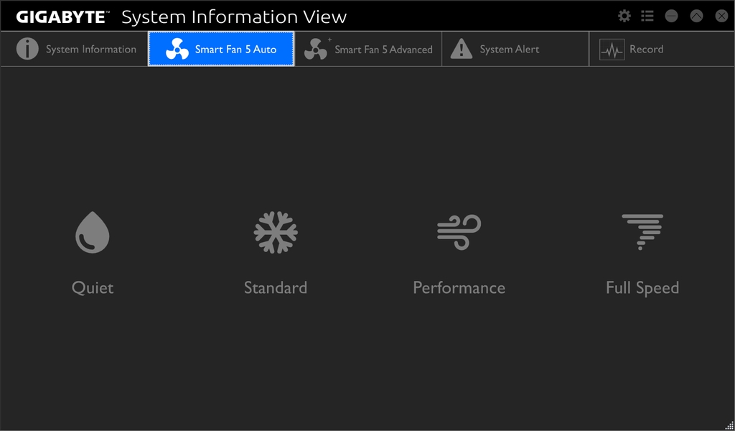
Task: Click the tornado Full Speed icon
Action: point(642,231)
